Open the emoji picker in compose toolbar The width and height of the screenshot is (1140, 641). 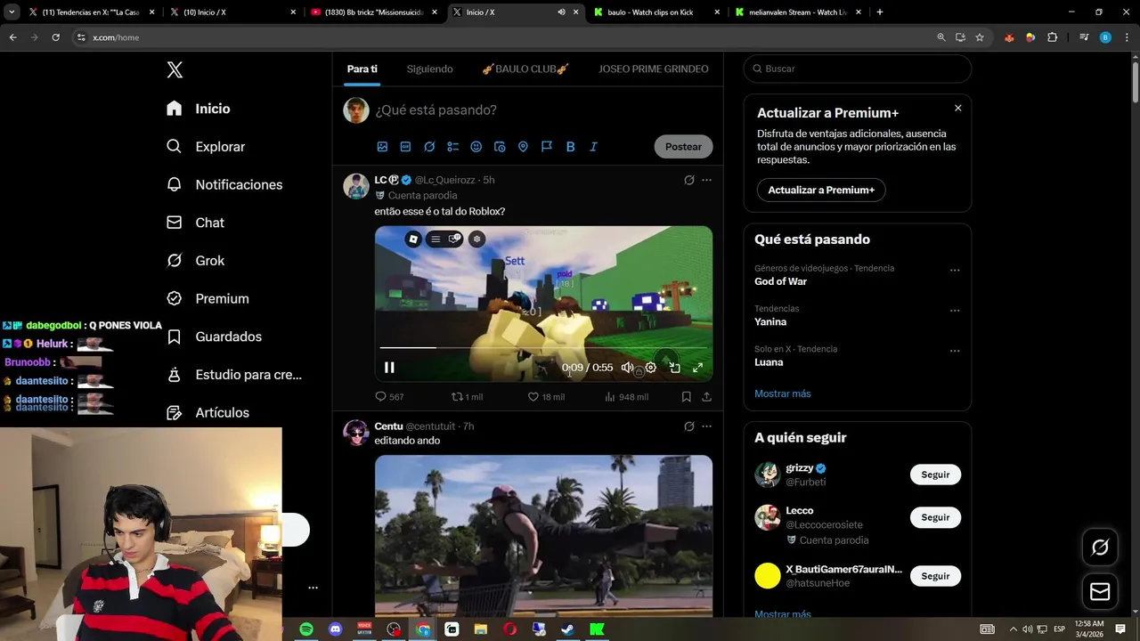click(476, 147)
